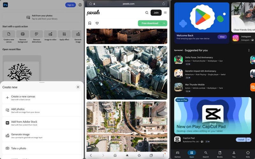Switch to Apps tab in Play Store
Viewport: 255px width, 159px height.
point(192,154)
